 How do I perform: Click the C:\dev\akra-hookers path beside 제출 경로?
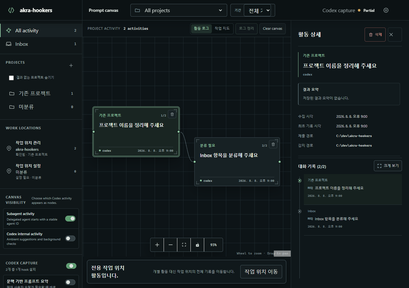pyautogui.click(x=354, y=136)
